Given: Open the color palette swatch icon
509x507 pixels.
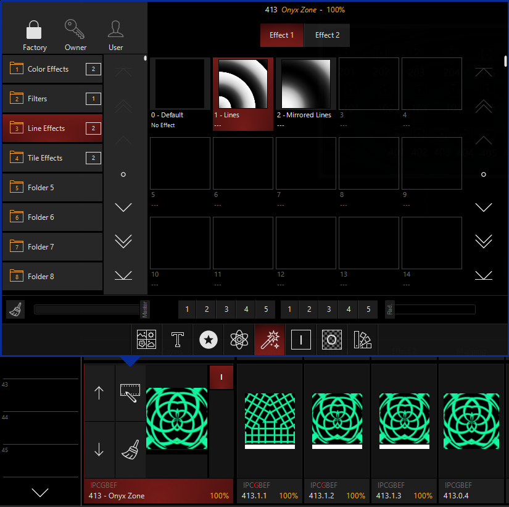Looking at the screenshot, I should click(362, 339).
